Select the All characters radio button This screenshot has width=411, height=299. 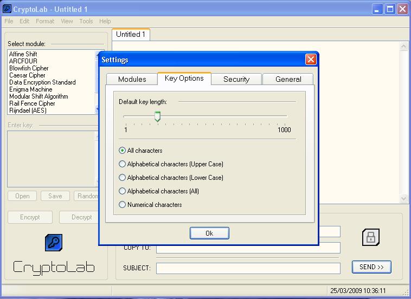coord(122,151)
